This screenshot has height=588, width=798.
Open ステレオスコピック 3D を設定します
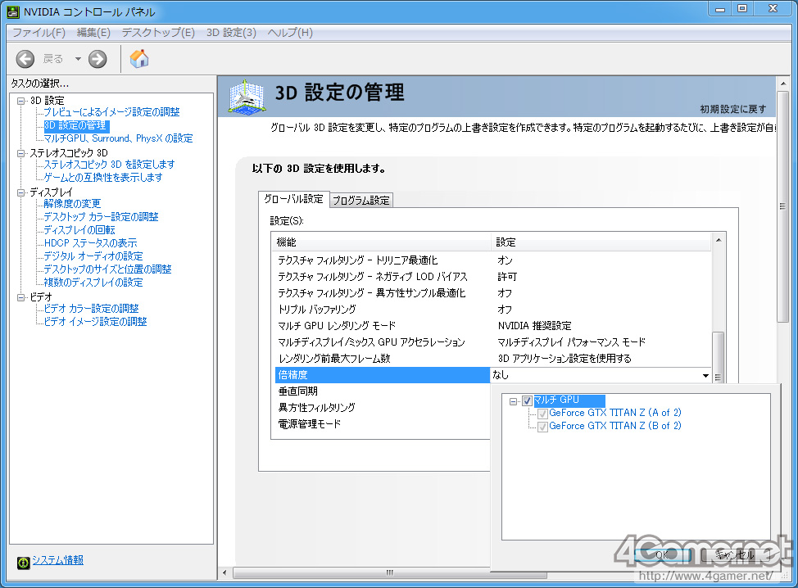pyautogui.click(x=109, y=165)
